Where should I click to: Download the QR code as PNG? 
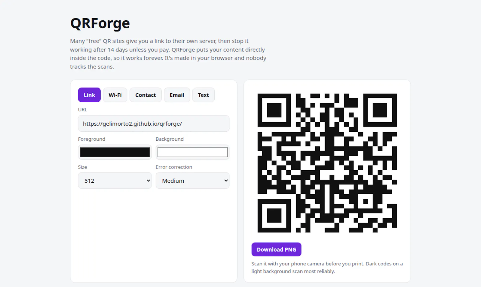(276, 250)
